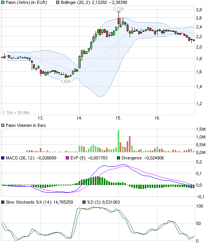Click the candle with the 2,728 high wick
The height and width of the screenshot is (244, 211).
(x=118, y=21)
